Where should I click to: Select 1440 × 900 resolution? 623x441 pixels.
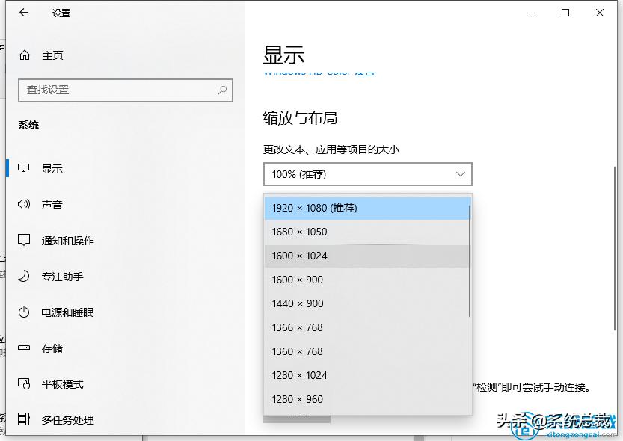click(x=367, y=303)
